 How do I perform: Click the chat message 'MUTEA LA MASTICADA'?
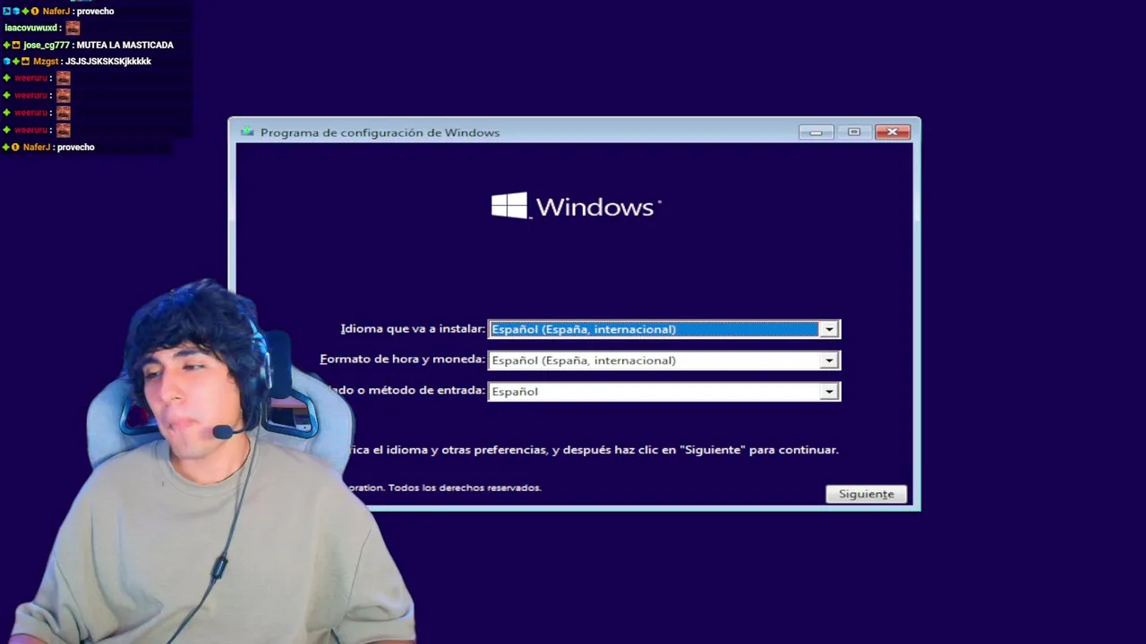[x=125, y=45]
